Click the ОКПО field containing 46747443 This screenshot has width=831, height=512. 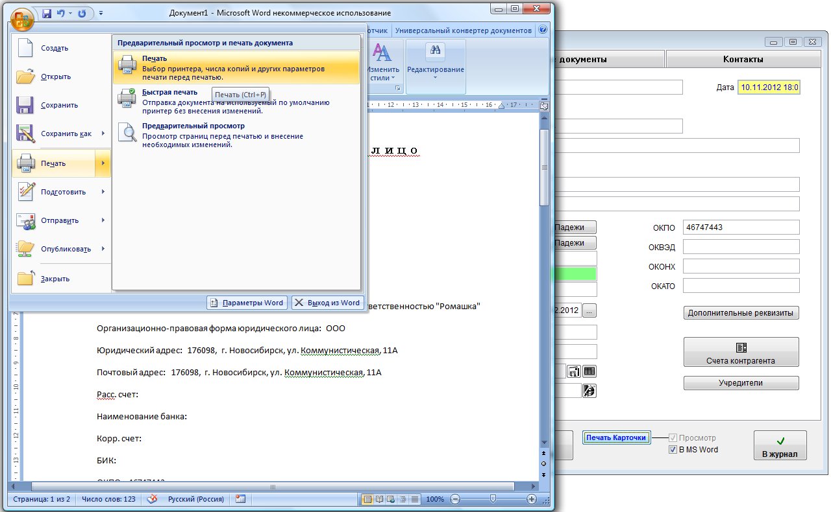(x=741, y=227)
